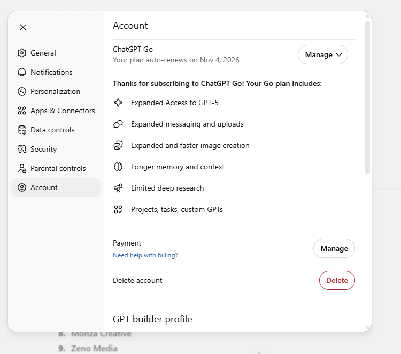Close the settings dialog with X
Viewport: 401px width, 354px height.
[23, 27]
